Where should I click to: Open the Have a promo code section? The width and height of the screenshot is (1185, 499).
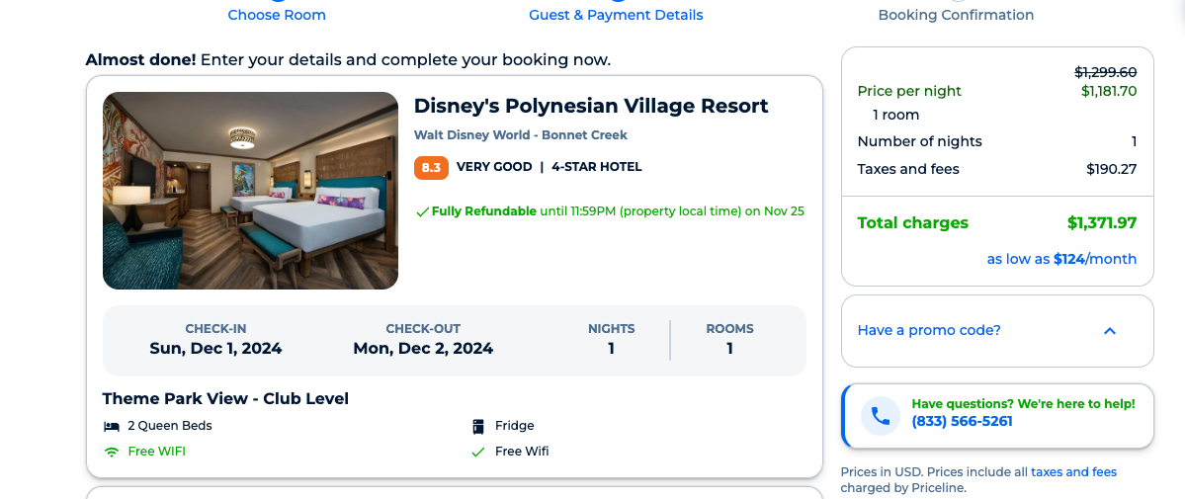pos(929,331)
